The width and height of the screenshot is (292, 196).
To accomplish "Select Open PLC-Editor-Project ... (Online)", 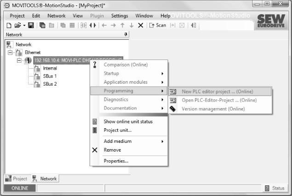I will pos(220,100).
